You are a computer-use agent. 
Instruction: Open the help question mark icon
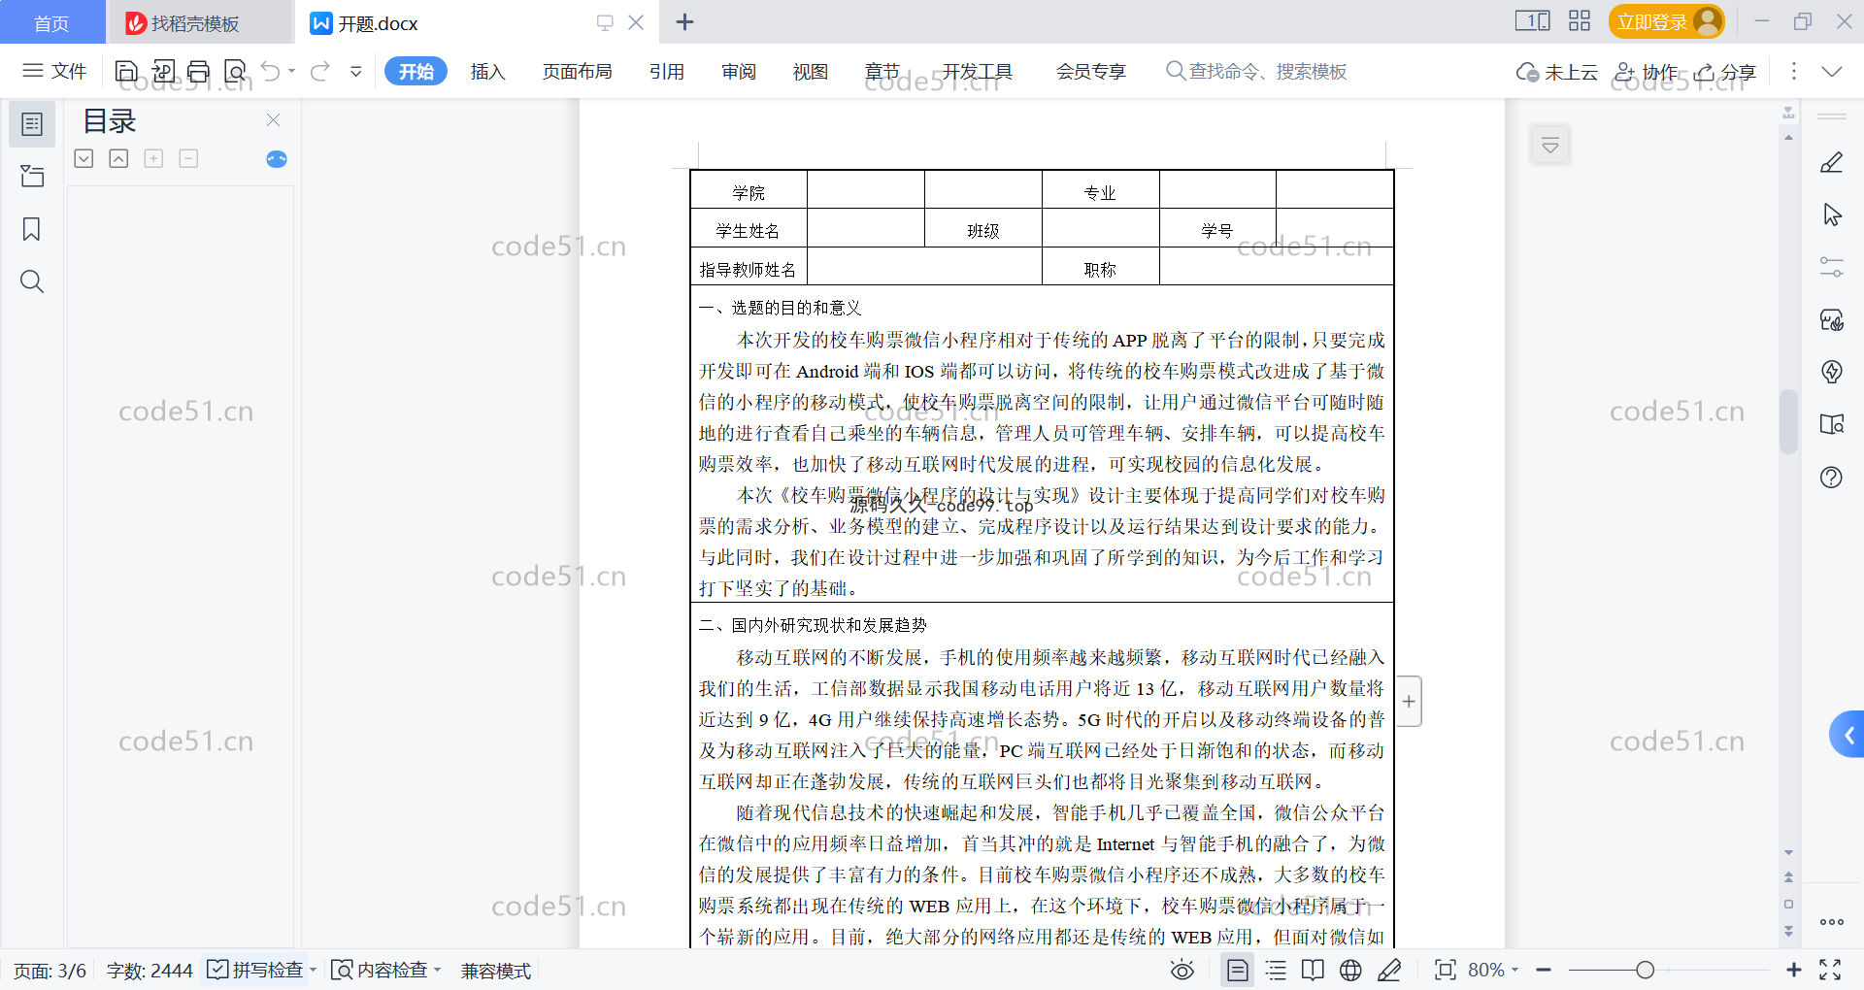tap(1832, 477)
